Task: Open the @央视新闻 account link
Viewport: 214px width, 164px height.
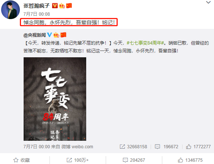Action: [34, 35]
